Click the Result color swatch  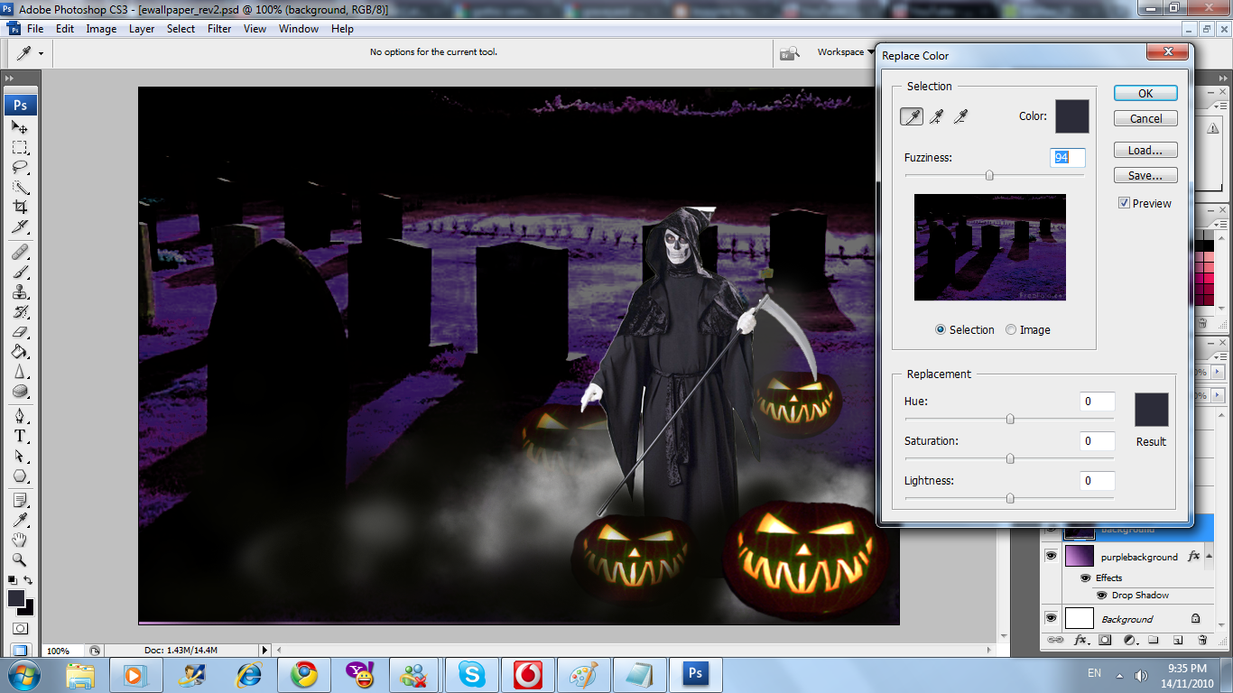click(x=1152, y=410)
